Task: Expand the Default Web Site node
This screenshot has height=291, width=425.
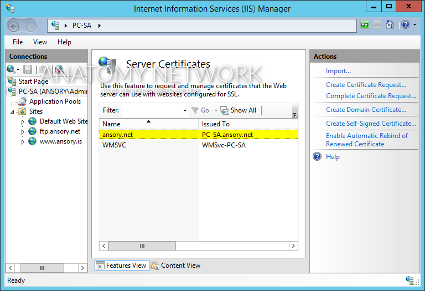Action: (x=23, y=122)
